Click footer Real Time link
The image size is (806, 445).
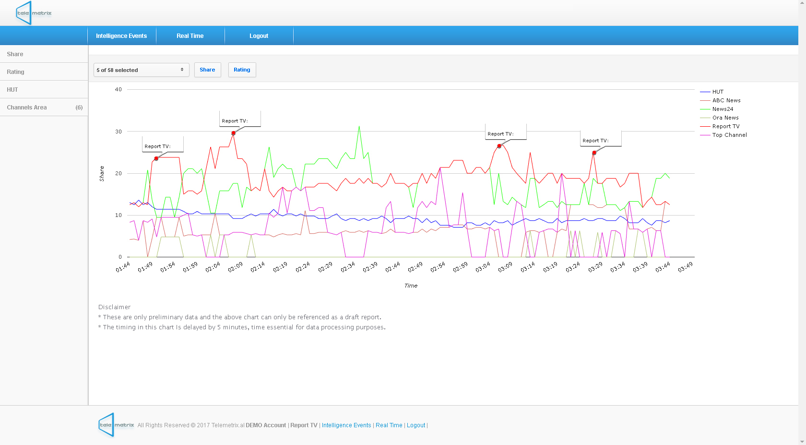coord(389,425)
